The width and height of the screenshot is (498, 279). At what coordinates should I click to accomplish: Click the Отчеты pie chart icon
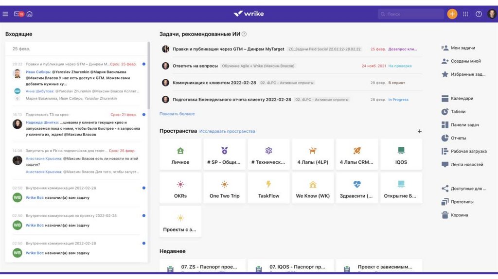point(445,138)
